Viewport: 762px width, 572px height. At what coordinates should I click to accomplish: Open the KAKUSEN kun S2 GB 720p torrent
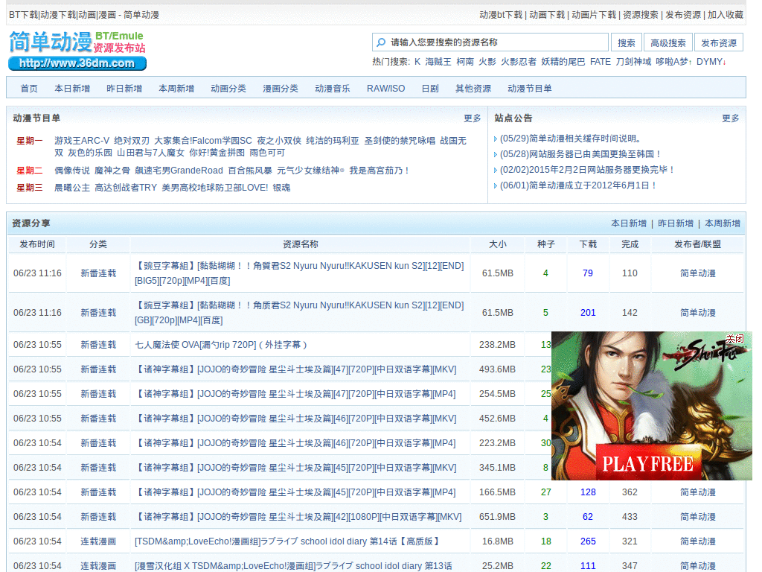[x=299, y=313]
